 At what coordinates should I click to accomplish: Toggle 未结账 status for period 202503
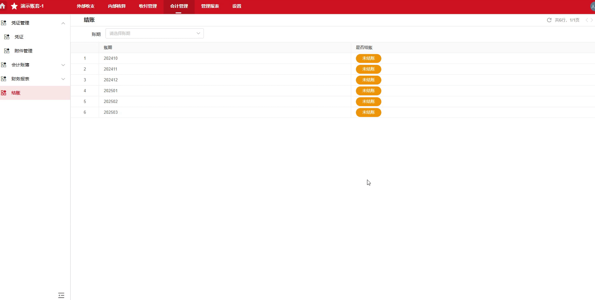[x=368, y=112]
